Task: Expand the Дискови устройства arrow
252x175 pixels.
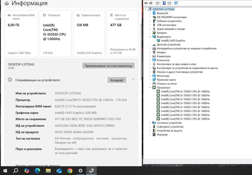Action: tap(150, 45)
